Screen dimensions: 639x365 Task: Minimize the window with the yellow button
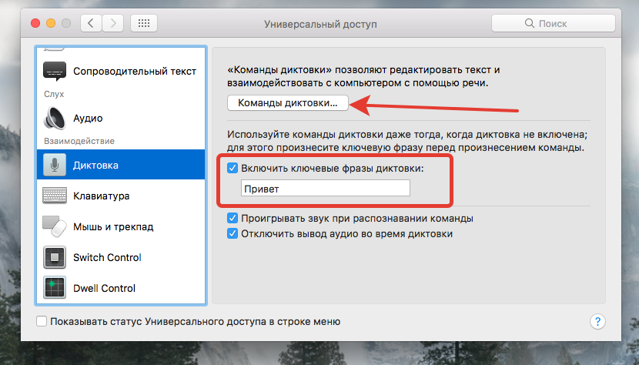click(51, 23)
